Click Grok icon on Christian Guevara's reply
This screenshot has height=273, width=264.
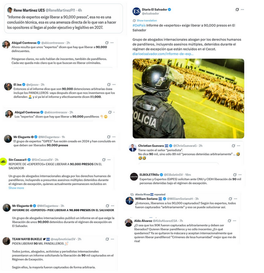click(233, 146)
